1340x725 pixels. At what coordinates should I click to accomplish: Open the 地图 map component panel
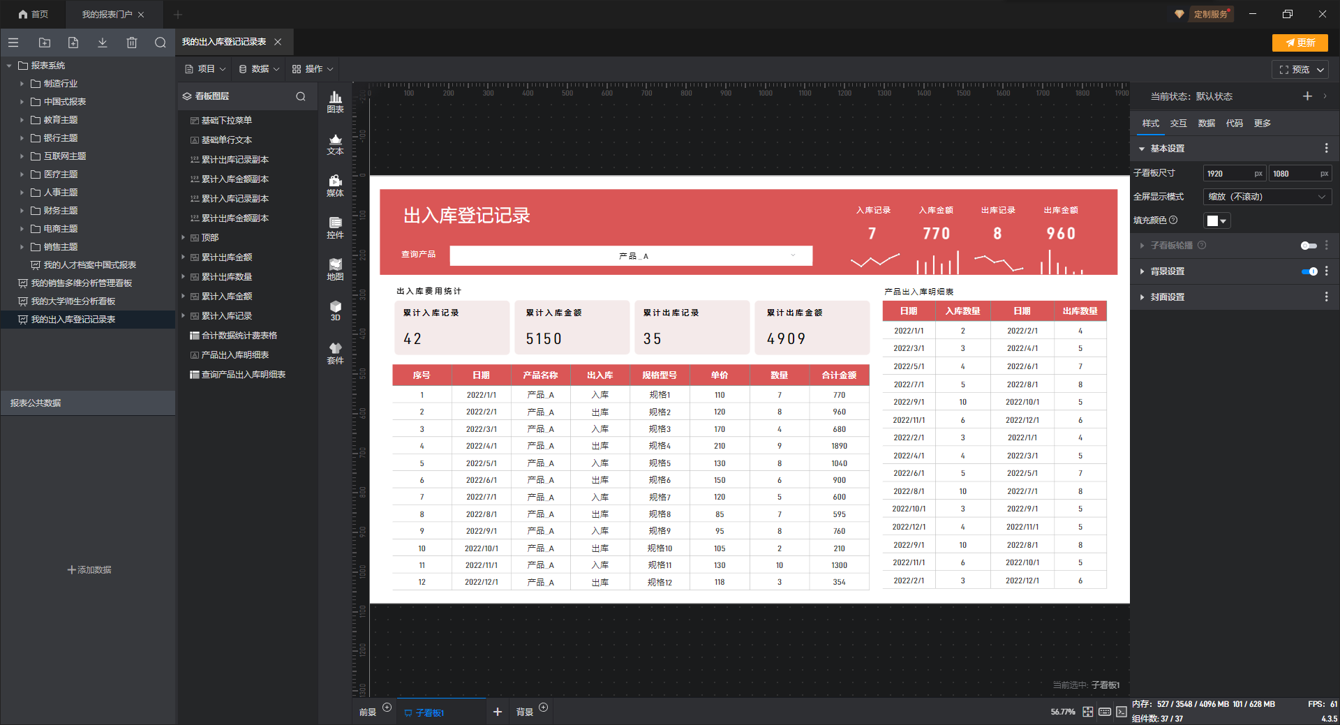click(x=335, y=269)
